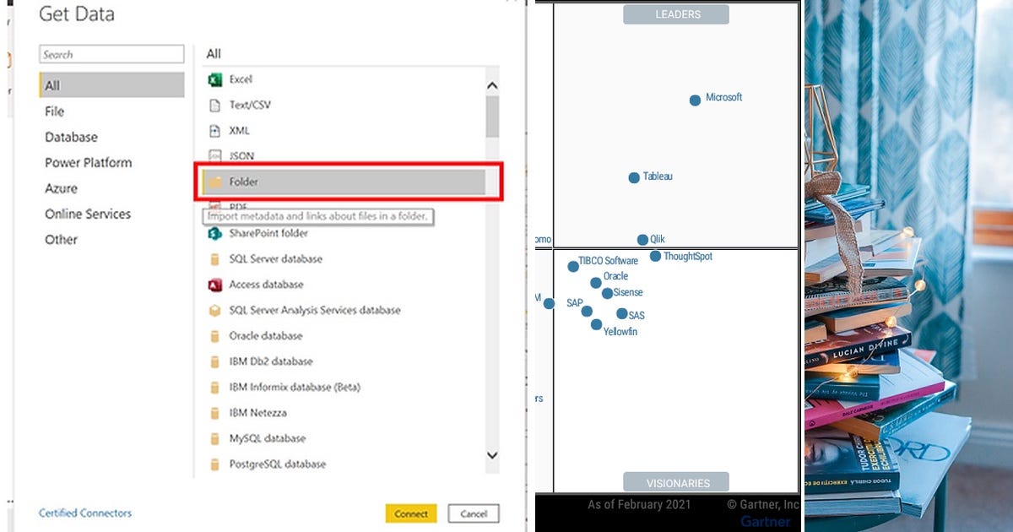This screenshot has width=1013, height=532.
Task: Open the Certified Connectors link
Action: (84, 513)
